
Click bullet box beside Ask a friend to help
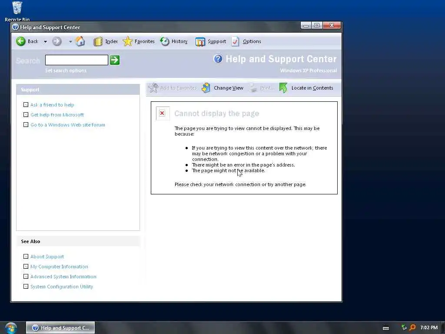tap(26, 105)
